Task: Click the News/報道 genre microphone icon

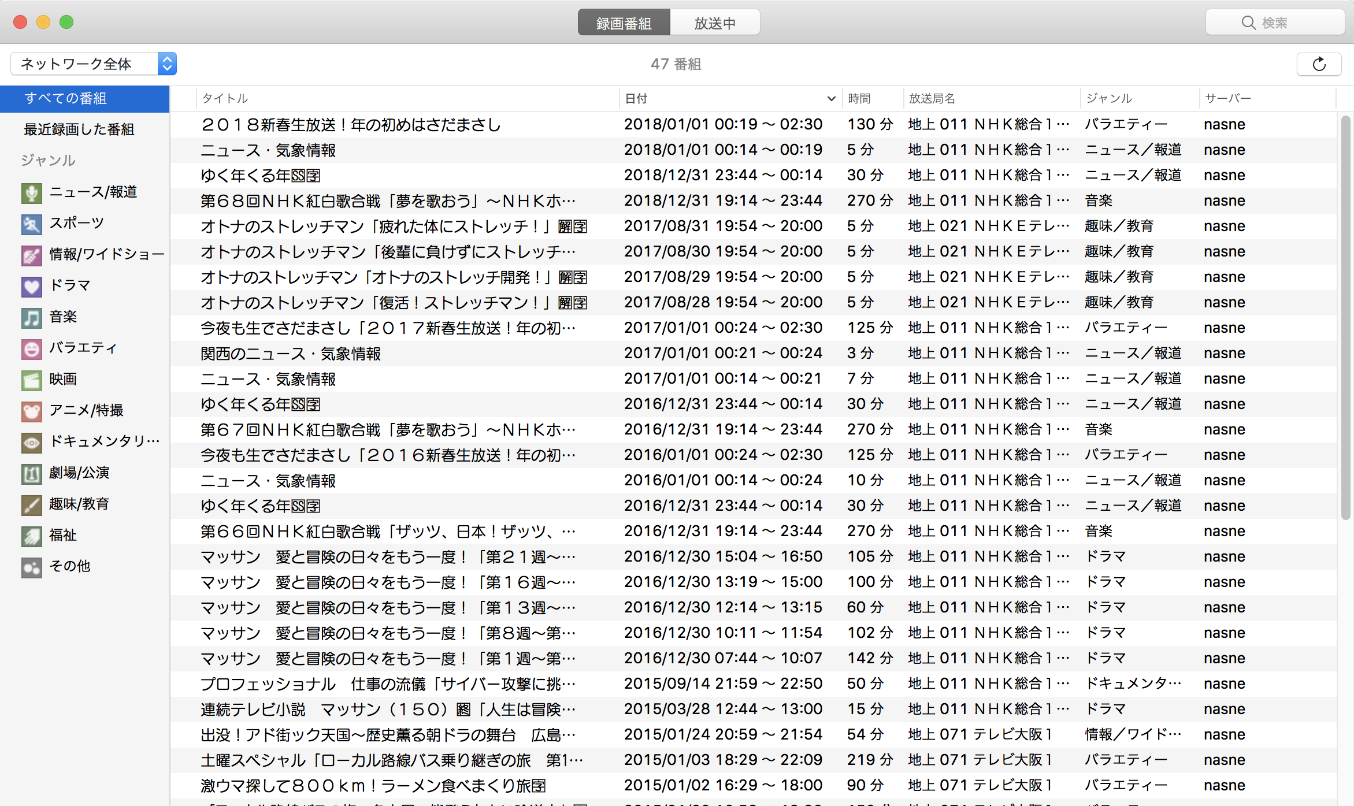Action: [32, 193]
